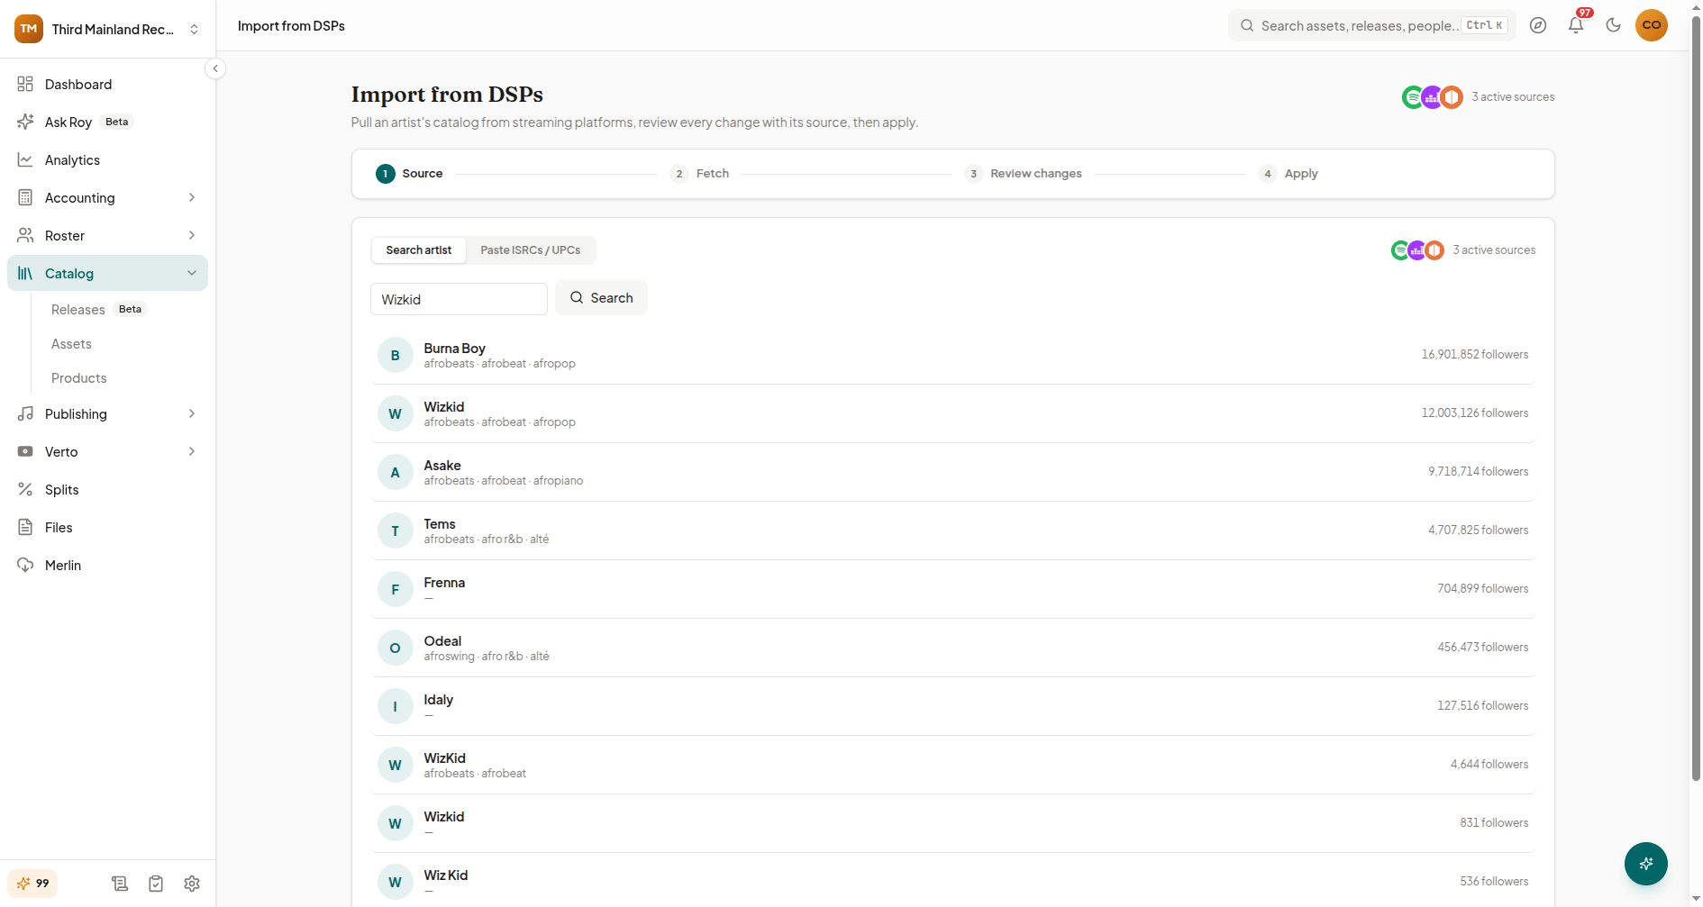Viewport: 1703px width, 907px height.
Task: Click the Verto video icon
Action: 25,451
